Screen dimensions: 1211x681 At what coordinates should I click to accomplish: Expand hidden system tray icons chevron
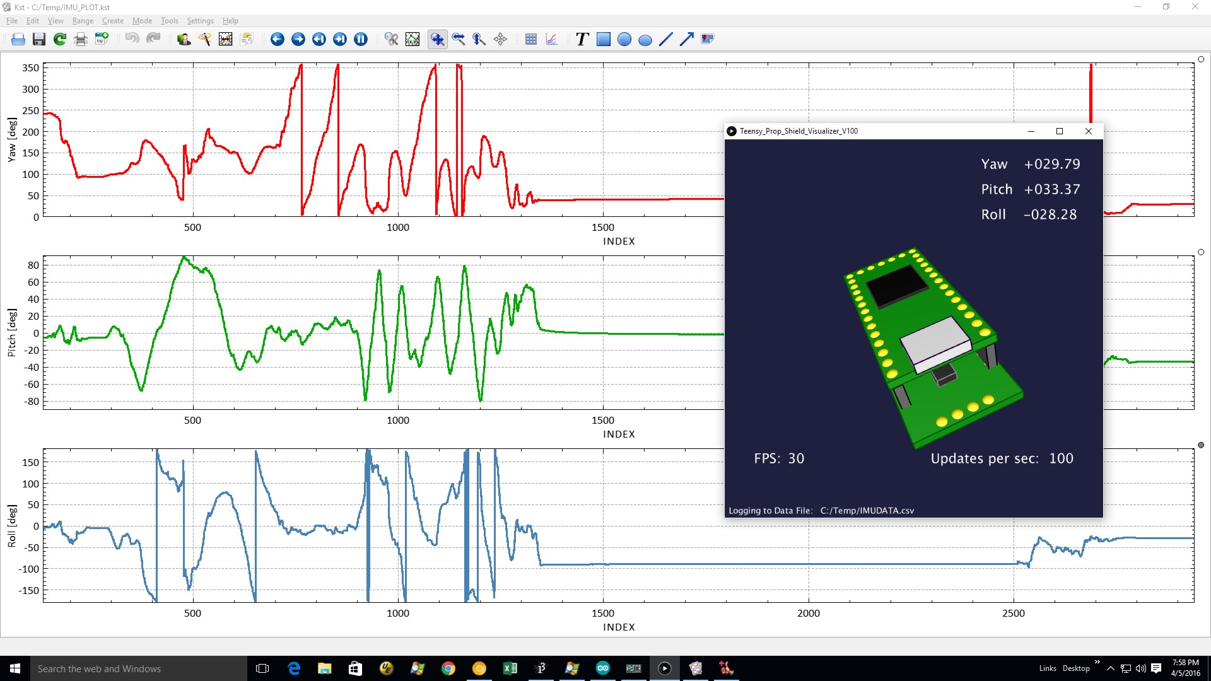coord(1111,668)
